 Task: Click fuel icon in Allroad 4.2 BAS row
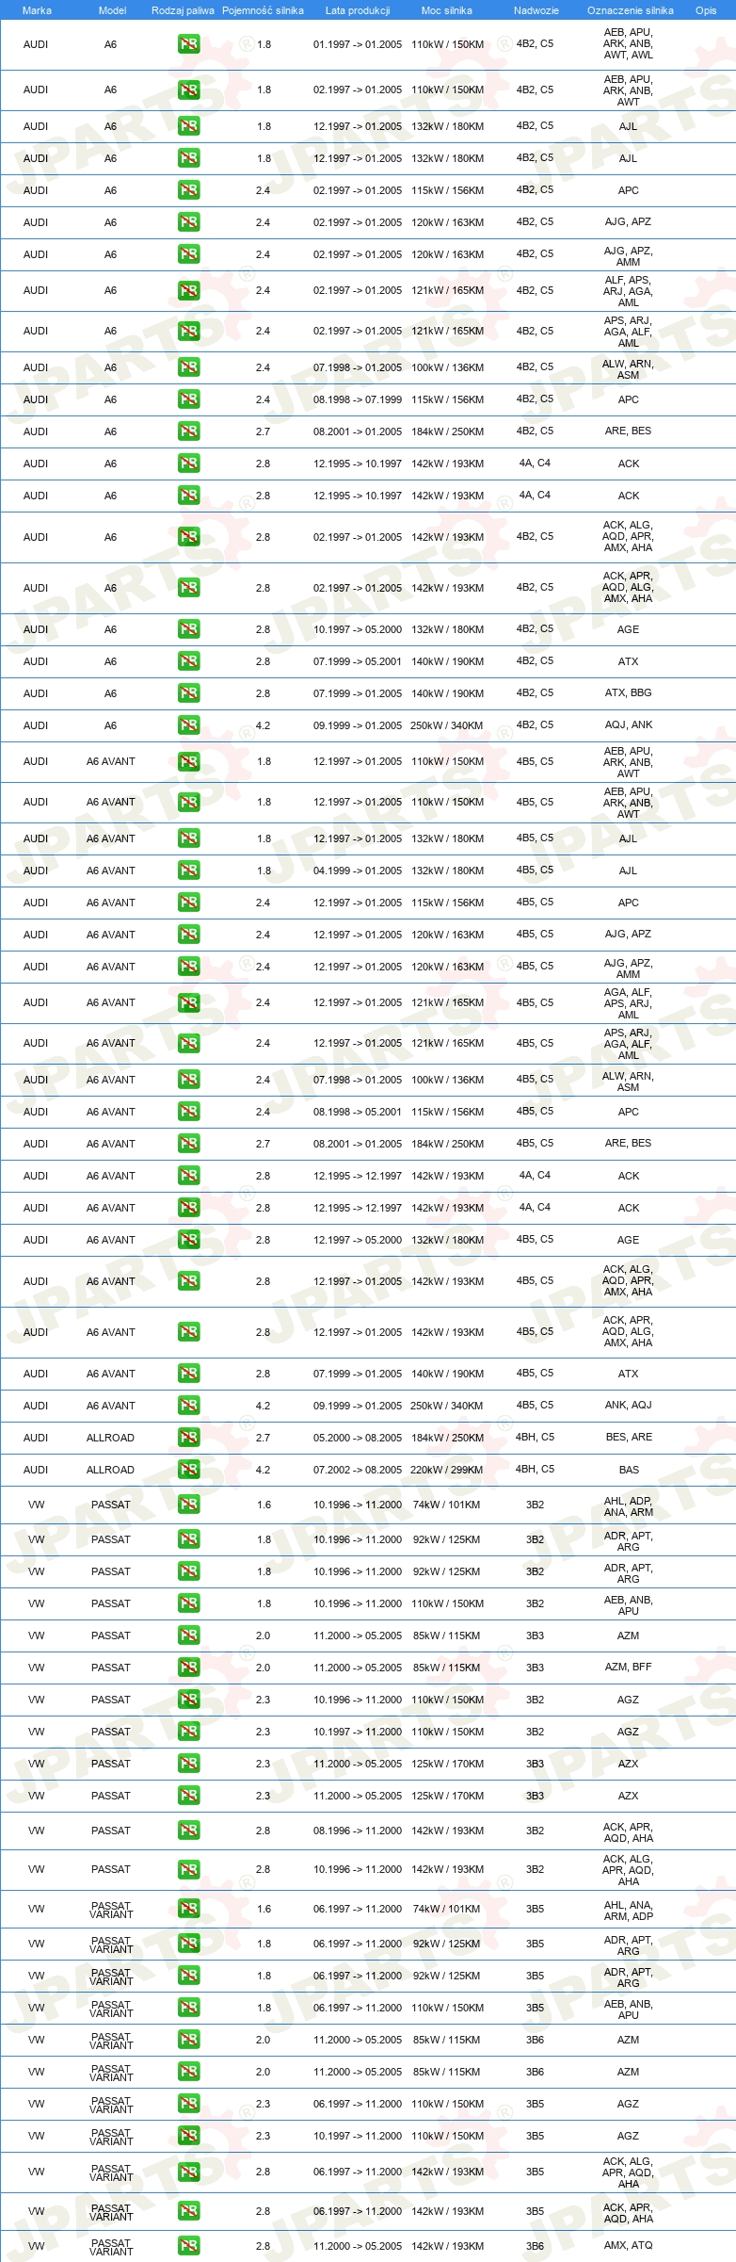pyautogui.click(x=188, y=1470)
